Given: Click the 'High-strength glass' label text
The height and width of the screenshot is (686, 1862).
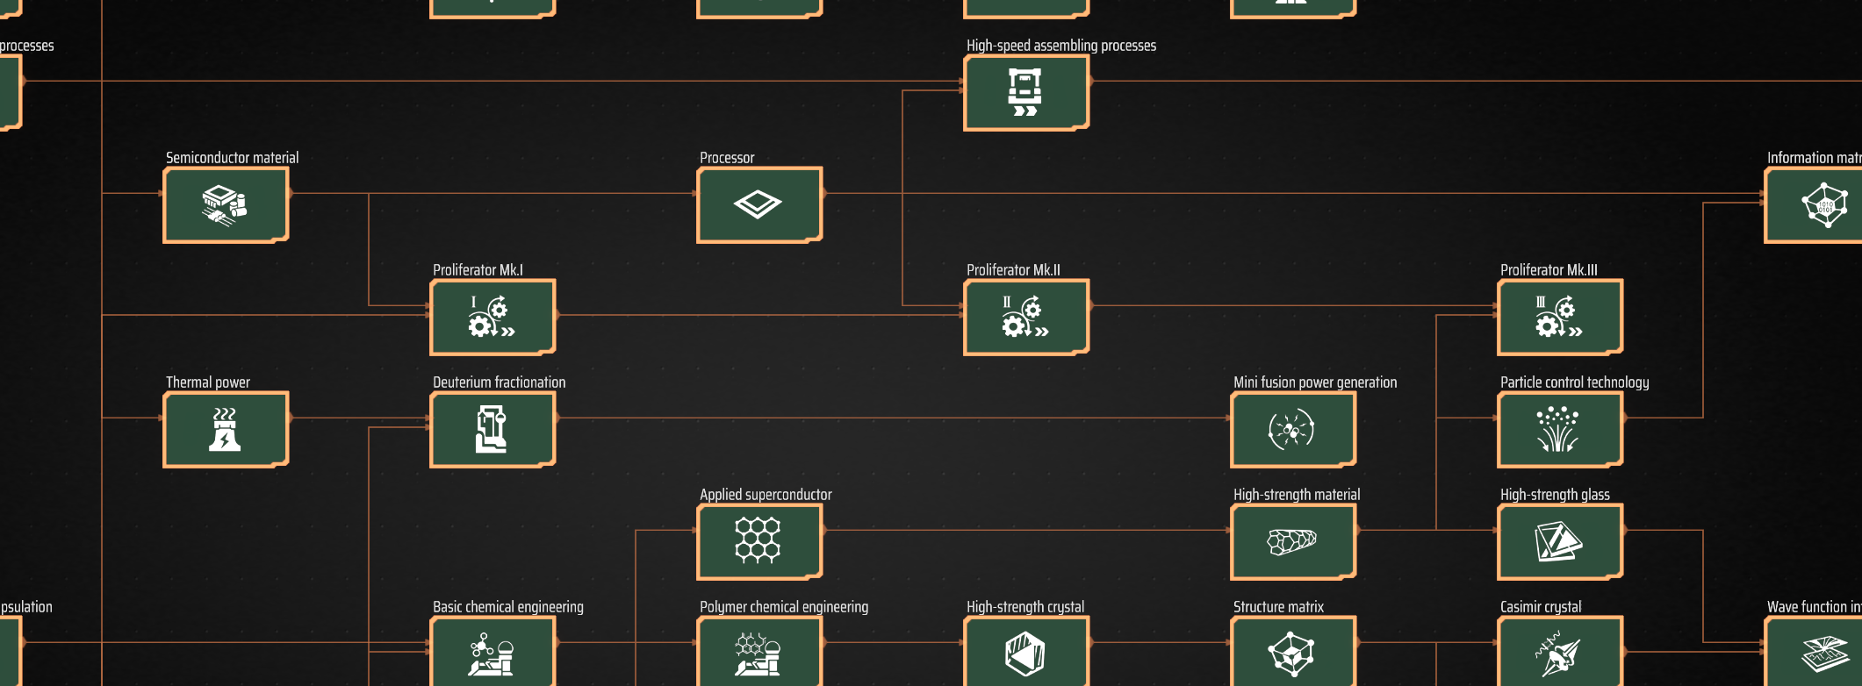Looking at the screenshot, I should click(1555, 495).
